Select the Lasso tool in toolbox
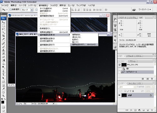This screenshot has width=157, height=113. [x=3, y=29]
